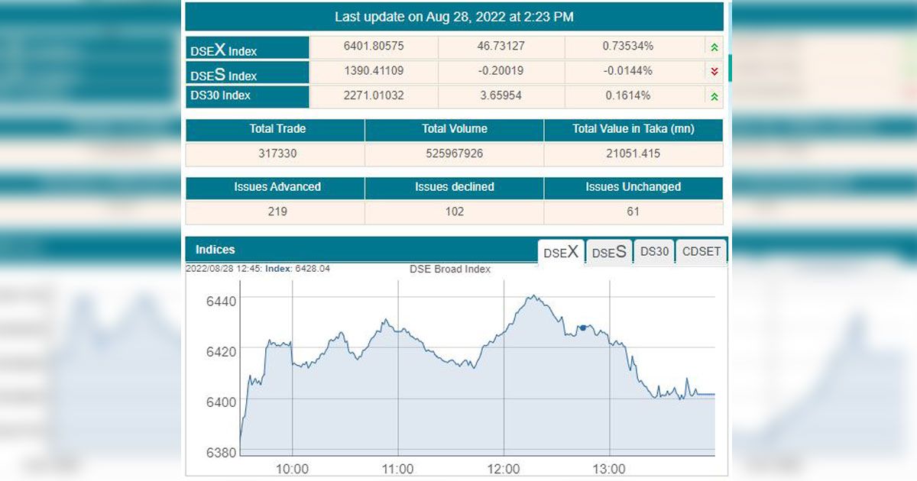
Task: Click the Total Value in Taka (mn) header
Action: (633, 129)
